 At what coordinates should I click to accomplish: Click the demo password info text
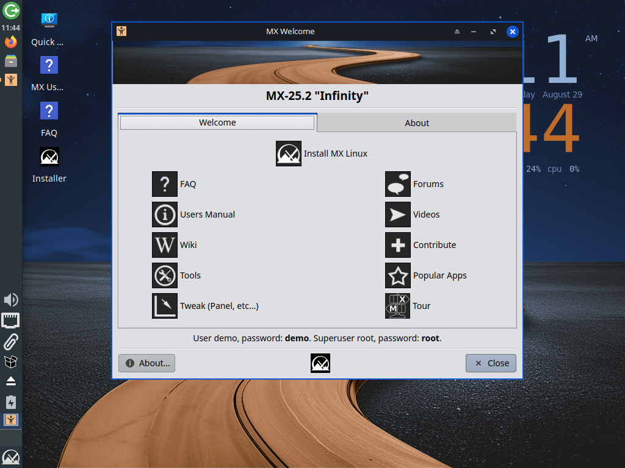pos(317,338)
